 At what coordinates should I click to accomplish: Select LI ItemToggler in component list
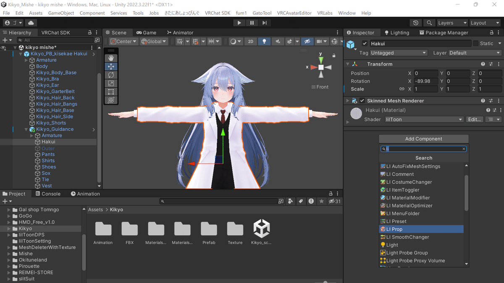click(422, 190)
